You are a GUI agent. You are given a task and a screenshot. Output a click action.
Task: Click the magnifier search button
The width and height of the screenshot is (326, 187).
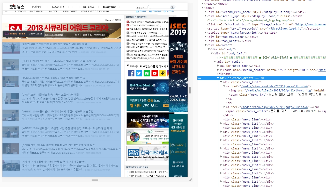tap(172, 7)
